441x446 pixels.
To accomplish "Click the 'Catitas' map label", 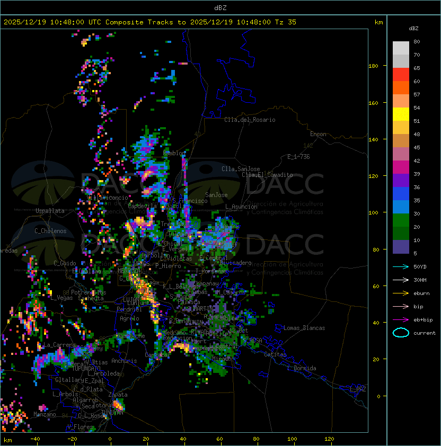I will [x=275, y=354].
